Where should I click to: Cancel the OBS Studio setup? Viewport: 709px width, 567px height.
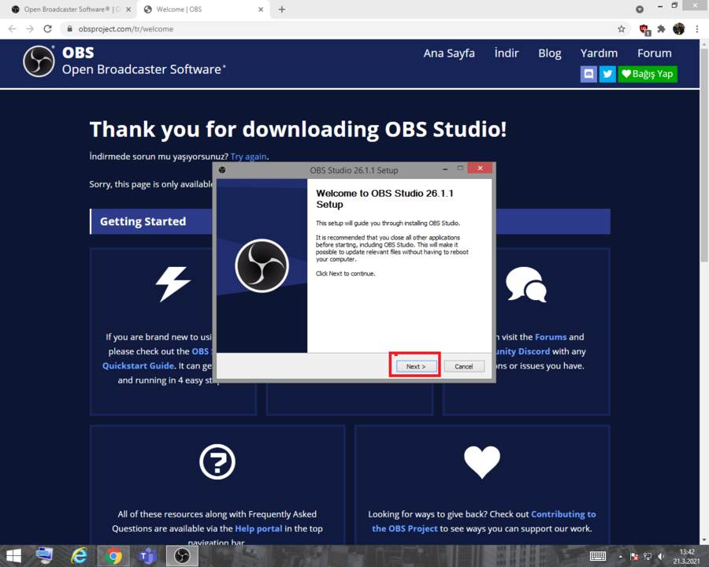click(463, 366)
